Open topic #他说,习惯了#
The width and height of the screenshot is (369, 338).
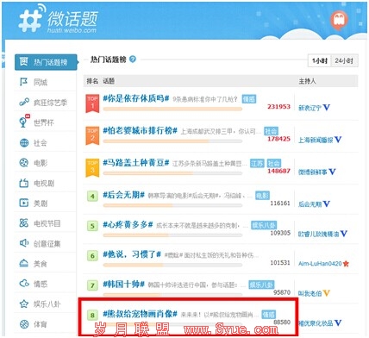pyautogui.click(x=132, y=254)
